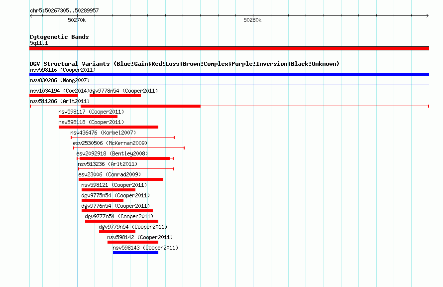Open the nsv598116 (Cooper2011) label
The width and height of the screenshot is (443, 287).
tap(63, 70)
